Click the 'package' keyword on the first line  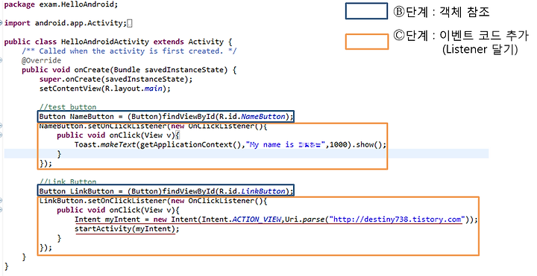tap(19, 4)
